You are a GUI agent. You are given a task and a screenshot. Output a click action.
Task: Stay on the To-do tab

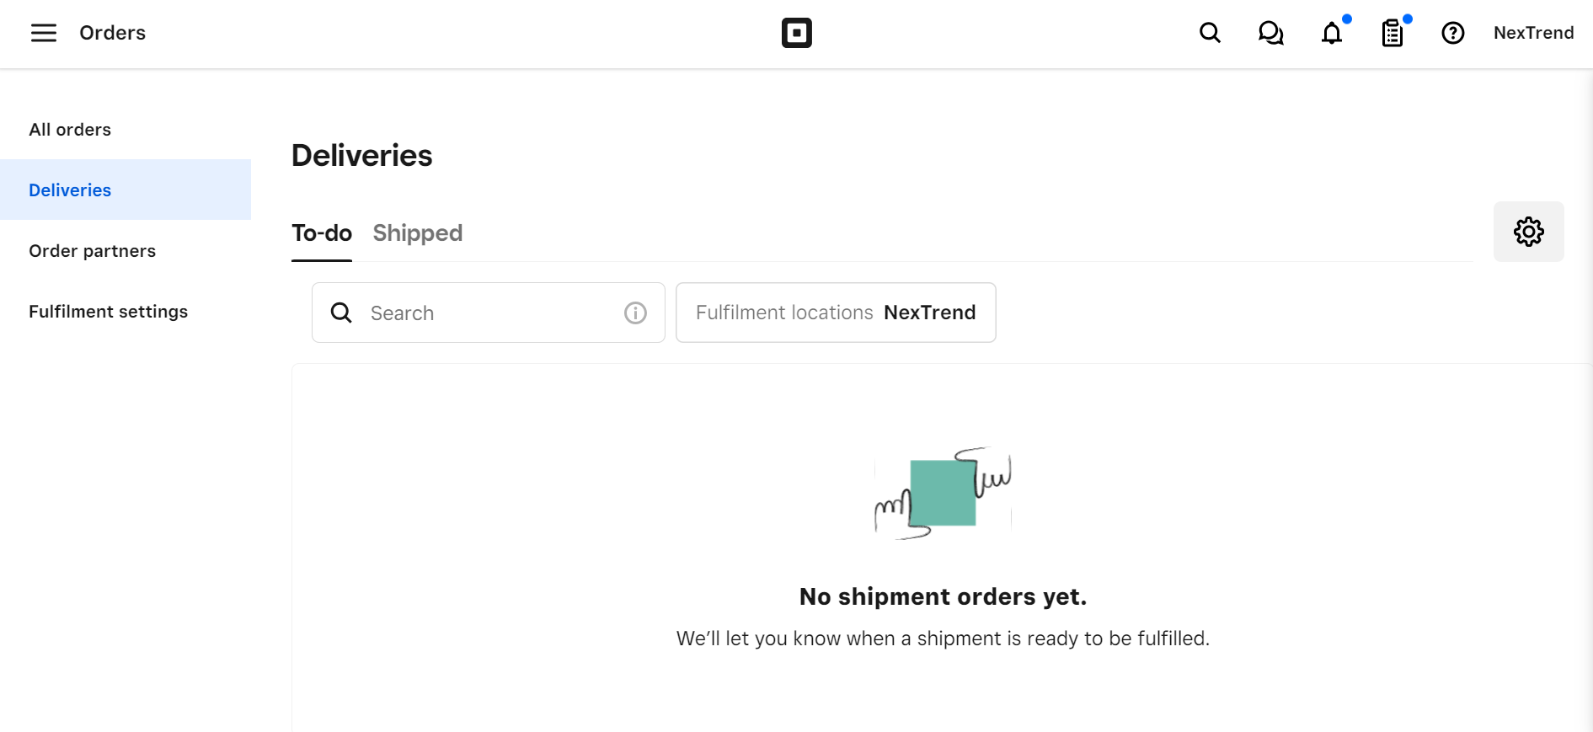click(321, 233)
